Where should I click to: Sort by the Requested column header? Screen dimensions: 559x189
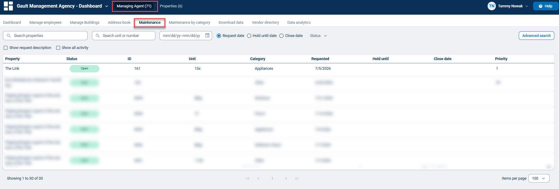(x=320, y=59)
